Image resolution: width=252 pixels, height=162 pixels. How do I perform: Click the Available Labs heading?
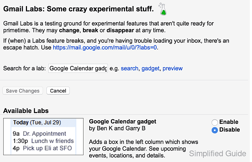coord(26,111)
